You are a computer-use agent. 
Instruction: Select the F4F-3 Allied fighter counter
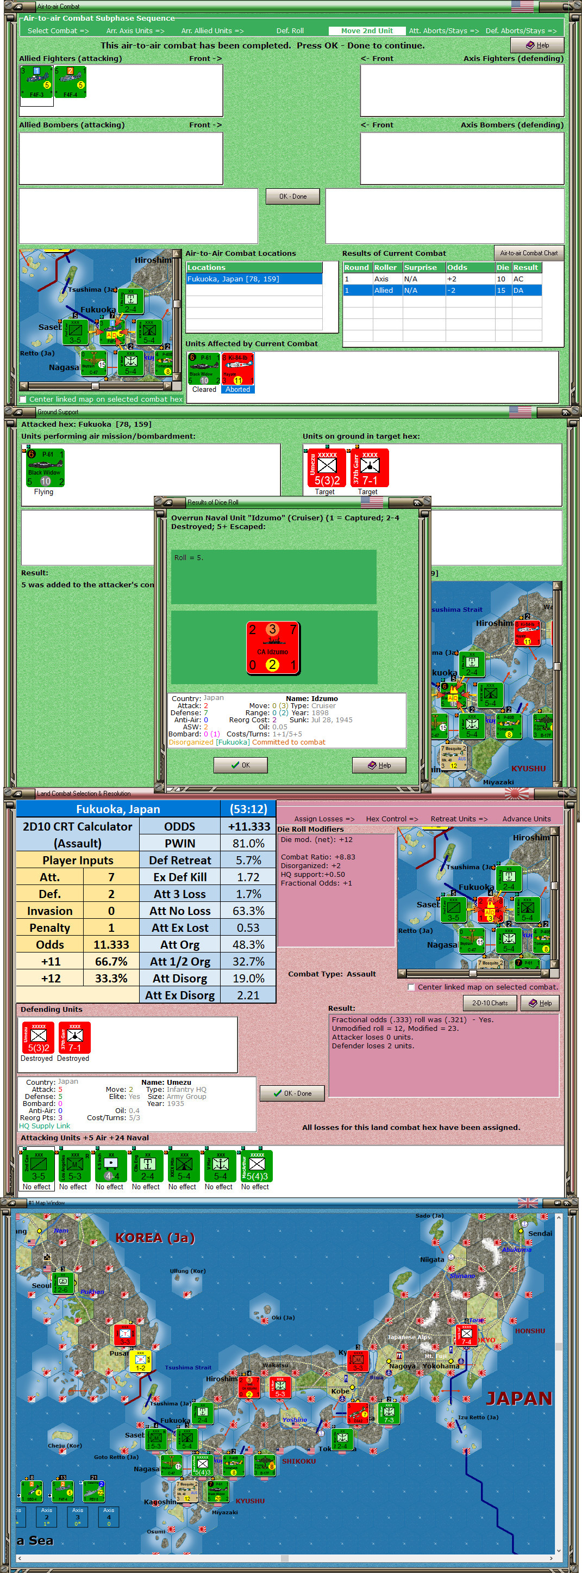(x=36, y=82)
